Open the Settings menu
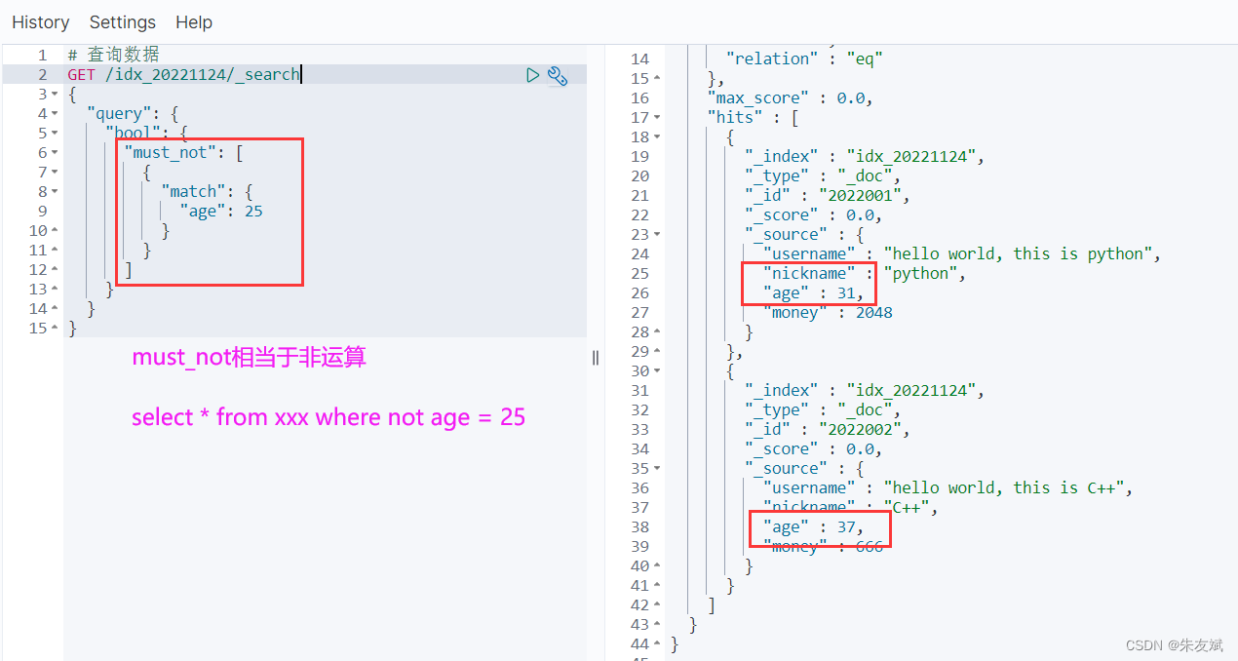This screenshot has height=661, width=1238. 123,21
